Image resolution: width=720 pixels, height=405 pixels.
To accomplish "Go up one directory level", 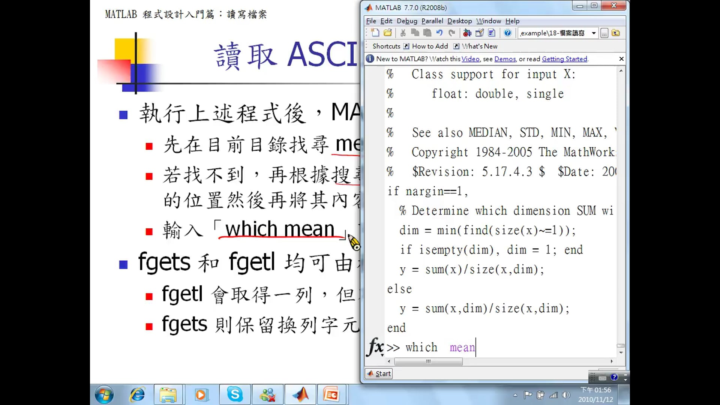I will pos(615,33).
